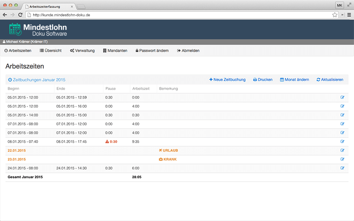
Task: Print the bookings with Drucken
Action: pos(263,80)
